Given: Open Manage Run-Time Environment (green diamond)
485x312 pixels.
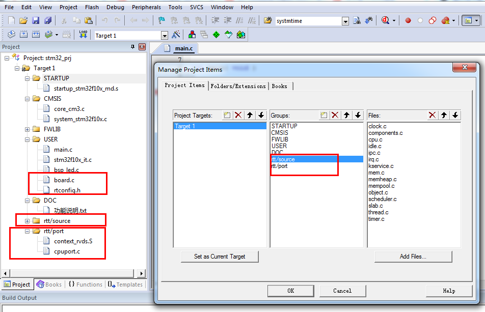Looking at the screenshot, I should [x=216, y=35].
